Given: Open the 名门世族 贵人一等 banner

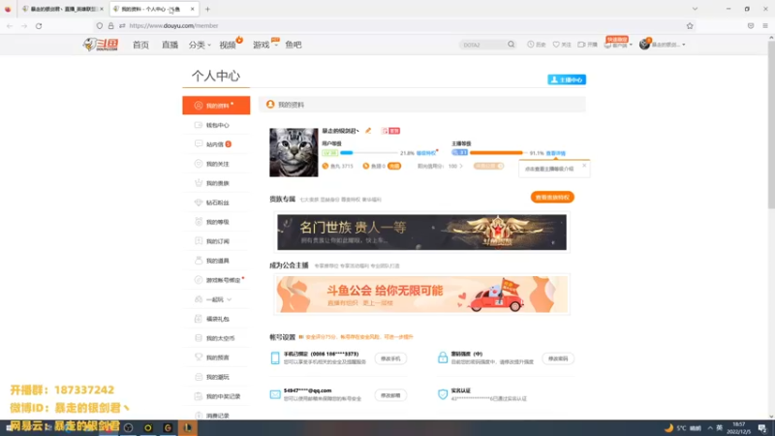Looking at the screenshot, I should tap(421, 233).
